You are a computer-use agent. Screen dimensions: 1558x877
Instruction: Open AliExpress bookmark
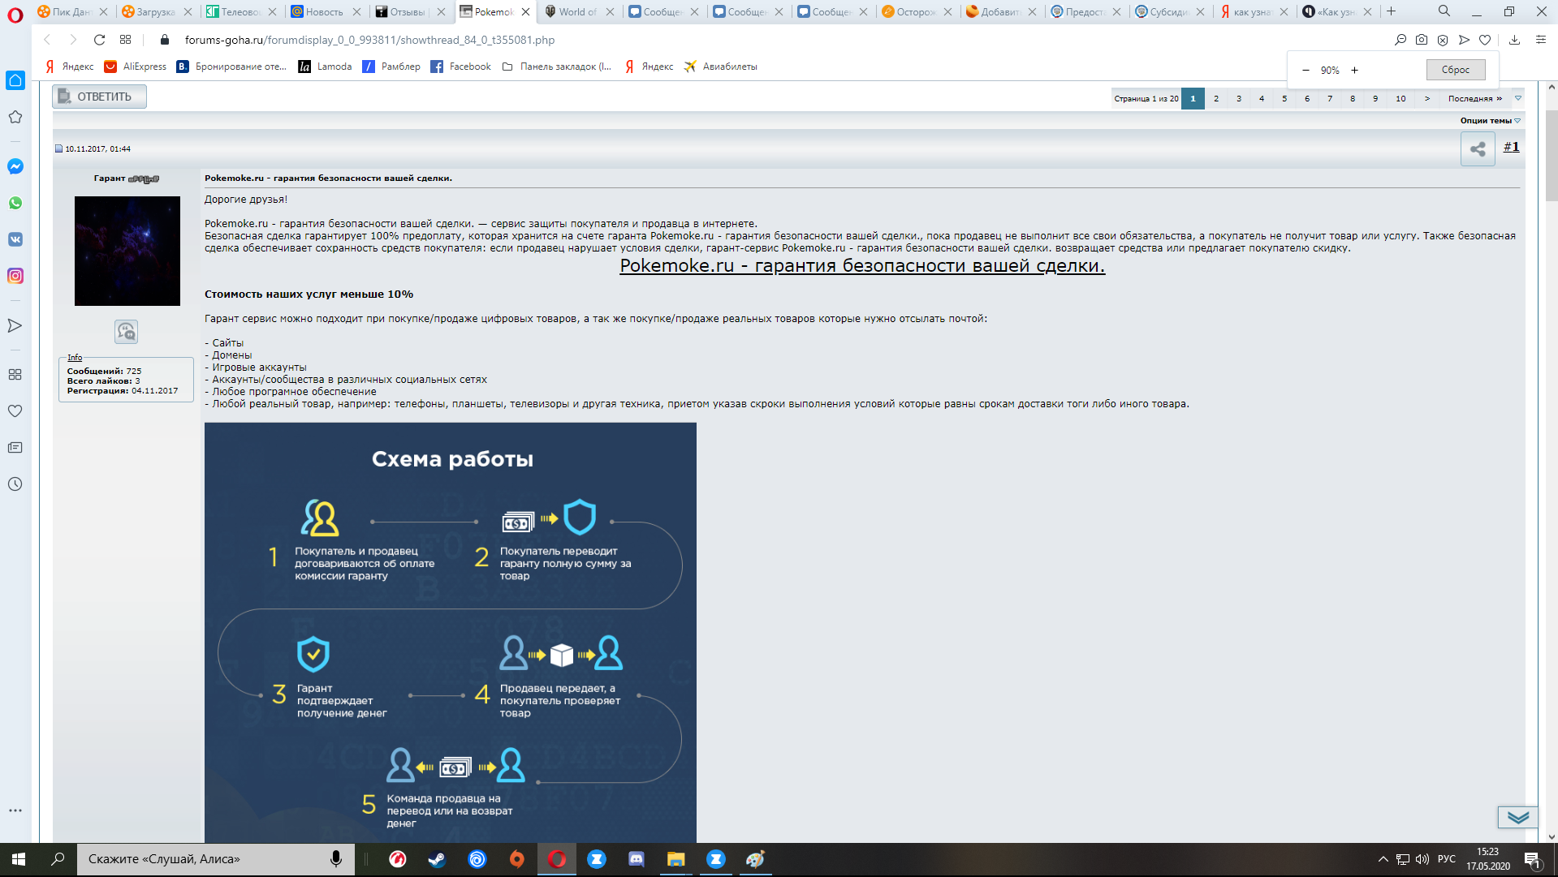(x=135, y=67)
